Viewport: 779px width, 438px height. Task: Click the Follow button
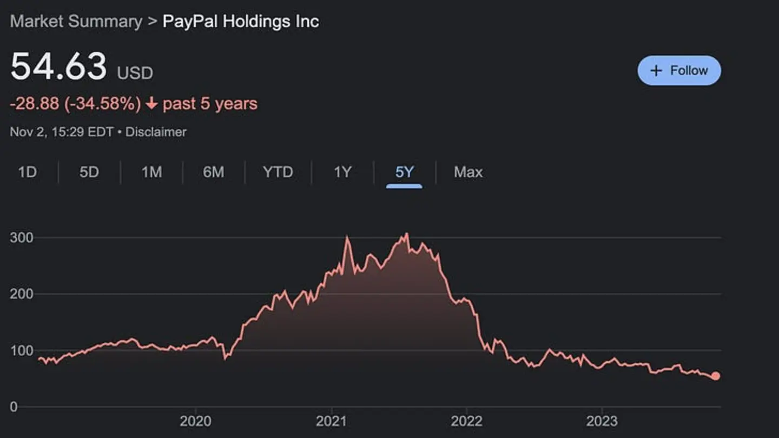click(x=679, y=70)
